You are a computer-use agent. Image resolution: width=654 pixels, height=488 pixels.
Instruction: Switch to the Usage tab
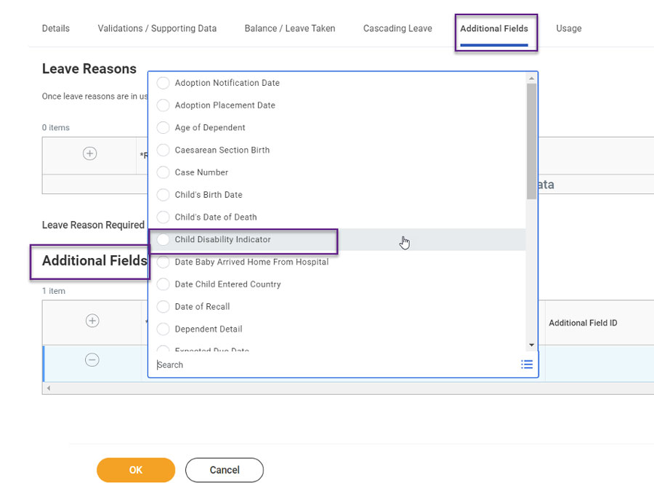pos(569,28)
